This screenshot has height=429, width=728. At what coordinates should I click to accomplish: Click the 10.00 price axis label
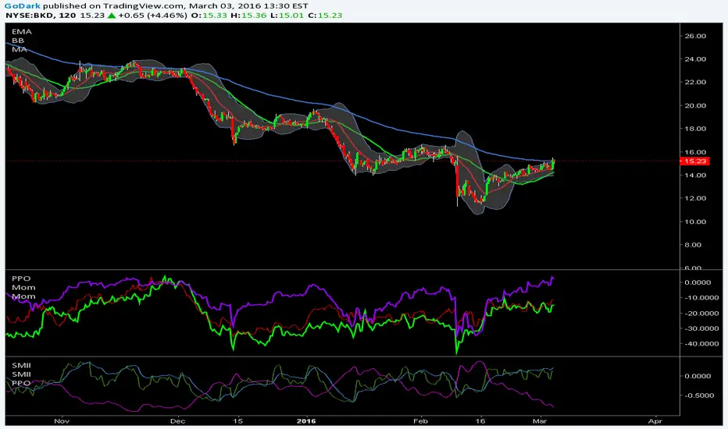pyautogui.click(x=695, y=222)
